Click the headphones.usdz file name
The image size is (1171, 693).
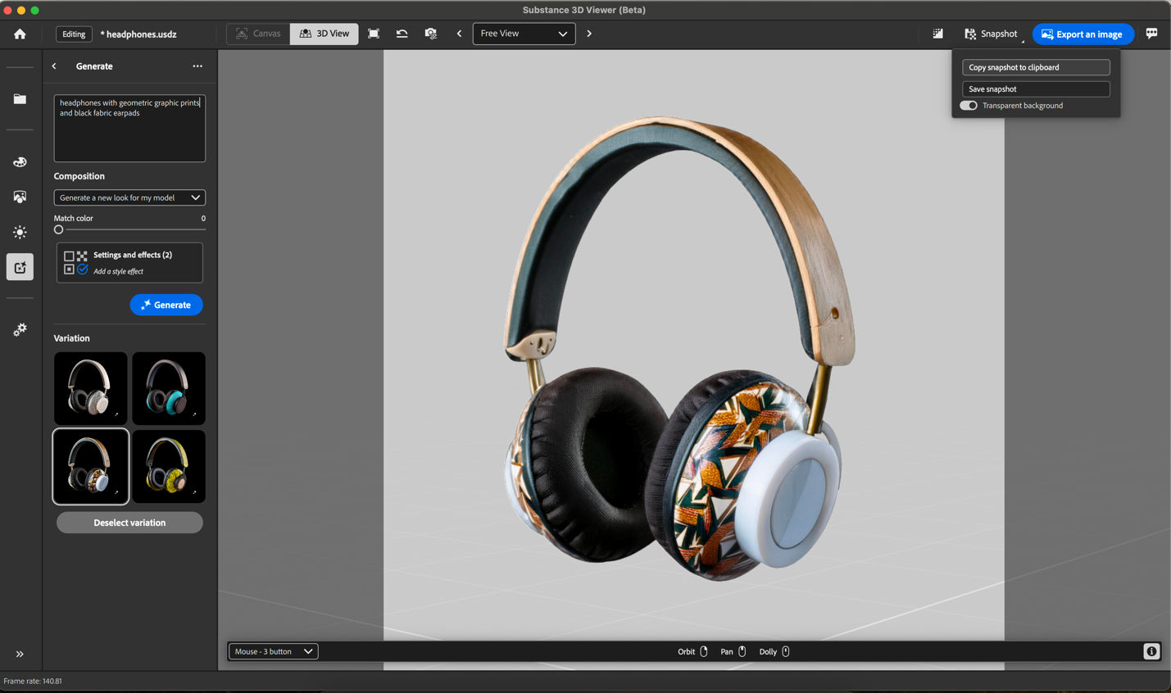pos(138,34)
